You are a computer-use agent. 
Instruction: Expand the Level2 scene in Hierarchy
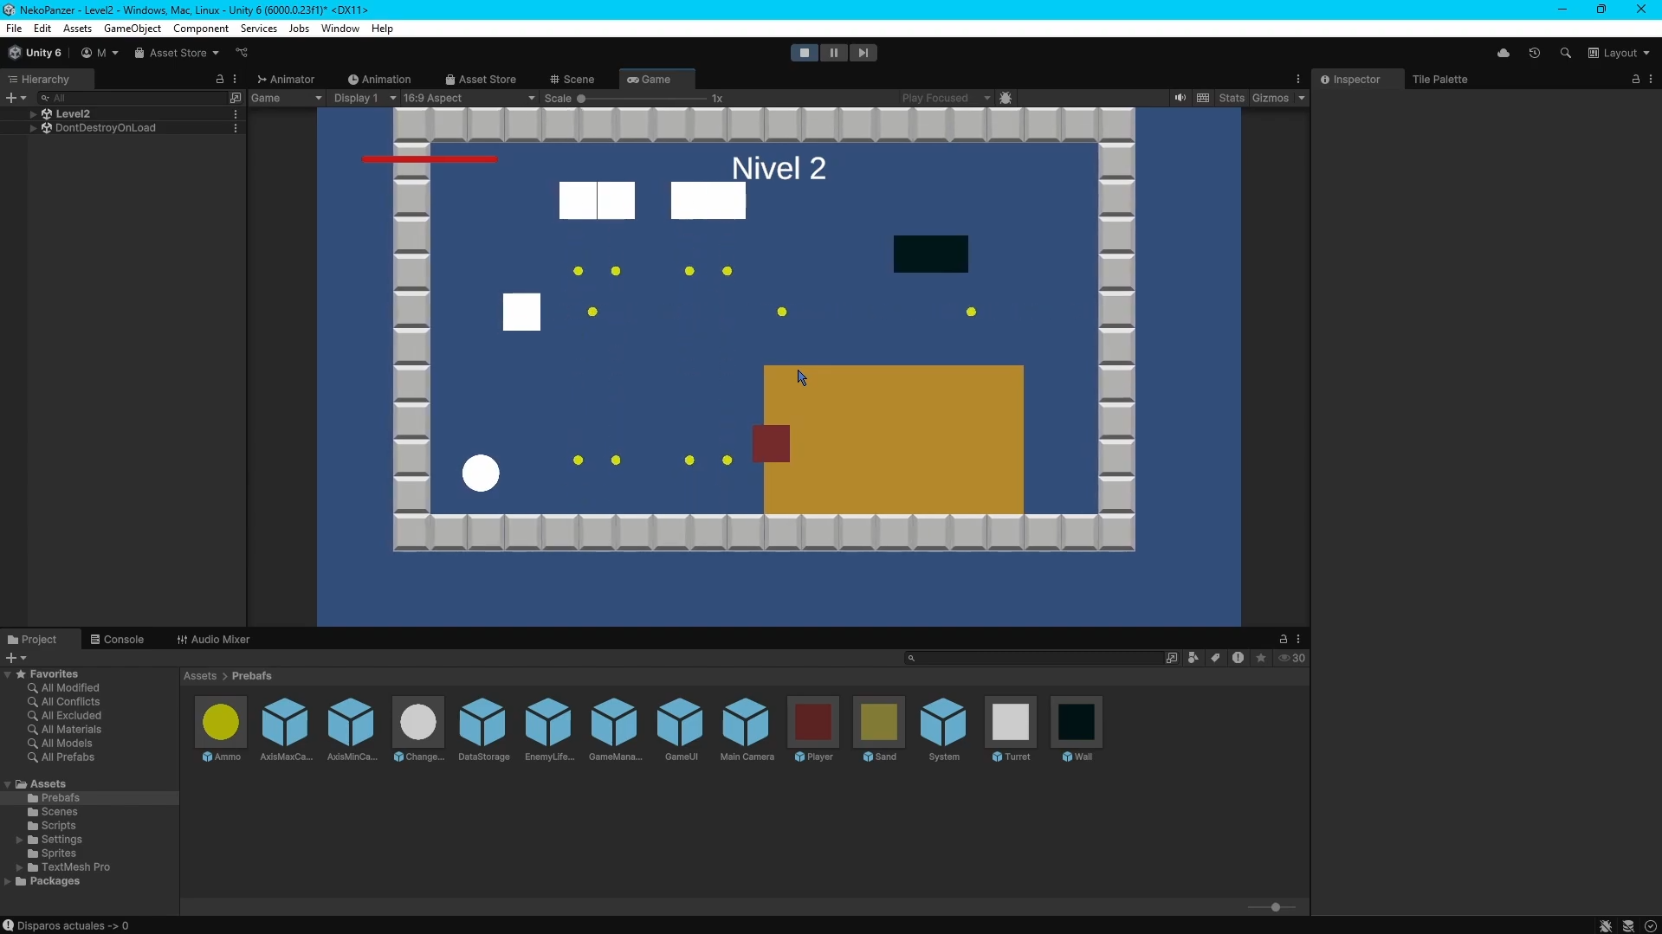pos(33,113)
